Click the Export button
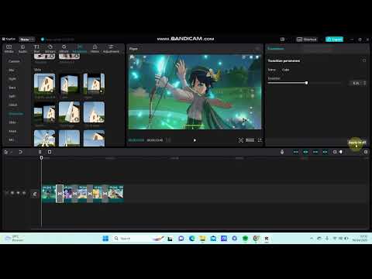Screen dimensions: 372x279 click(x=334, y=40)
